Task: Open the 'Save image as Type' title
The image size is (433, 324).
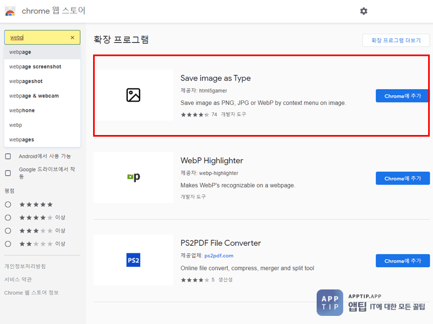Action: coord(215,78)
